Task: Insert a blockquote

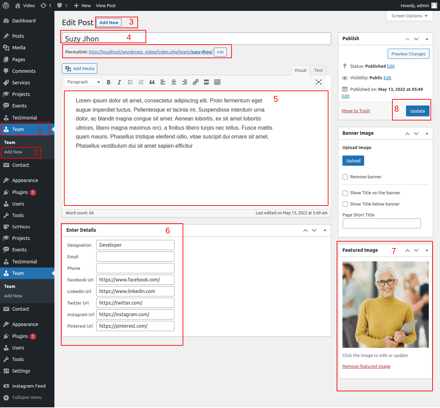Action: coord(152,82)
